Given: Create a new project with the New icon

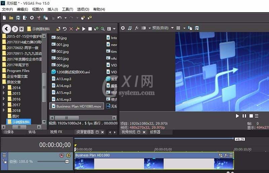Looking at the screenshot, I should [x=4, y=18].
